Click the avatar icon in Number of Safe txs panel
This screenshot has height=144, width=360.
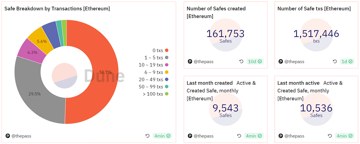coord(281,61)
